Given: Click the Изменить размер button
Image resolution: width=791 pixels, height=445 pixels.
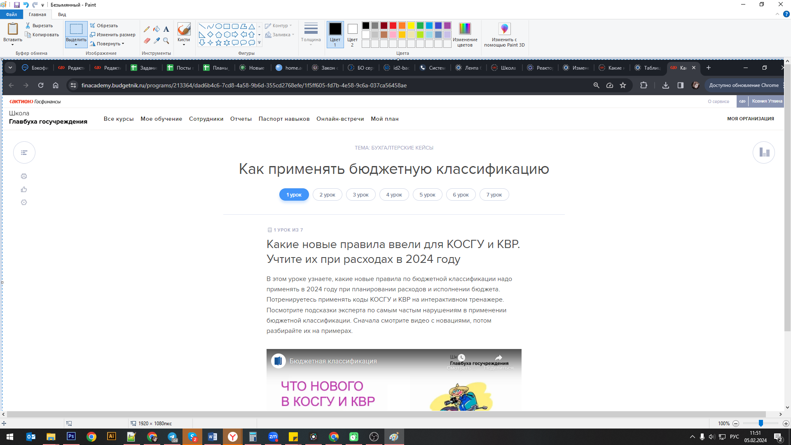Looking at the screenshot, I should tap(112, 35).
